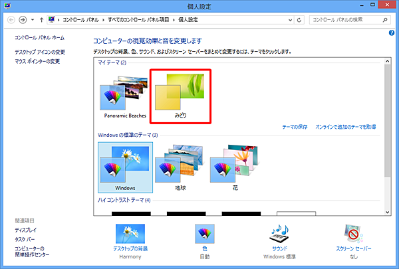This screenshot has width=399, height=269.
Task: Close the 個人設定 window
Action: 387,5
